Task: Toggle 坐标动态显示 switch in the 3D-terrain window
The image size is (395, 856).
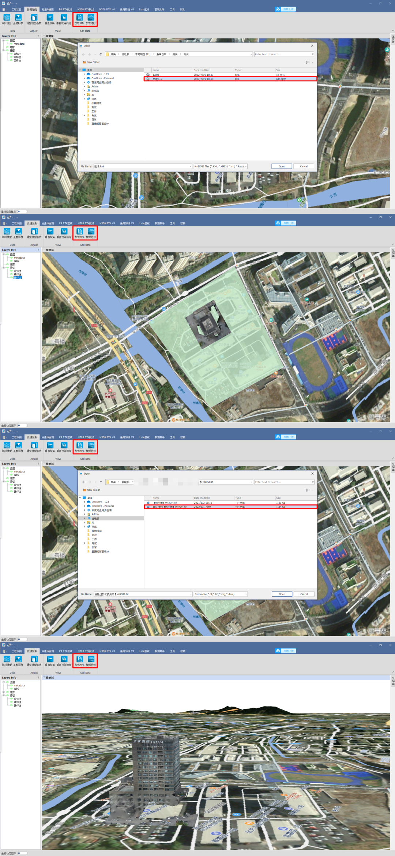Action: click(x=22, y=853)
